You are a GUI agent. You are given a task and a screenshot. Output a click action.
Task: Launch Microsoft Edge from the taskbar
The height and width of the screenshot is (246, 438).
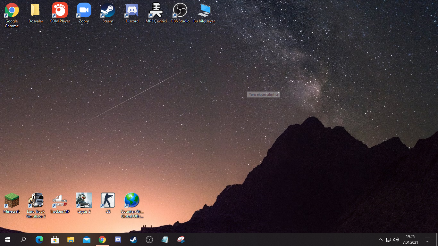(39, 240)
